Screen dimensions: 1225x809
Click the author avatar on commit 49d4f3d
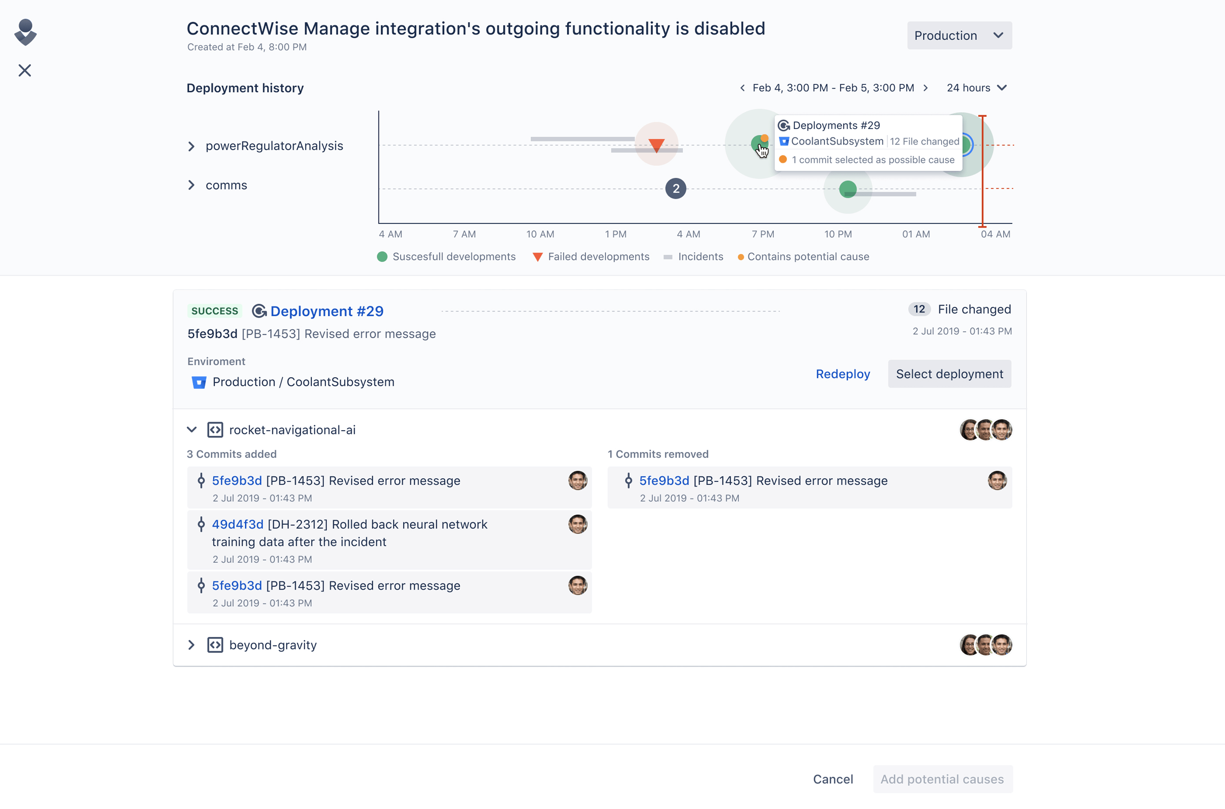578,525
